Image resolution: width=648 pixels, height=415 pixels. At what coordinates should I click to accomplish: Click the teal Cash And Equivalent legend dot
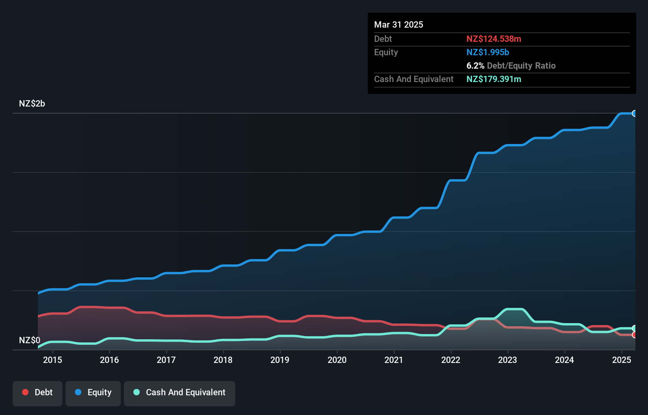(136, 392)
